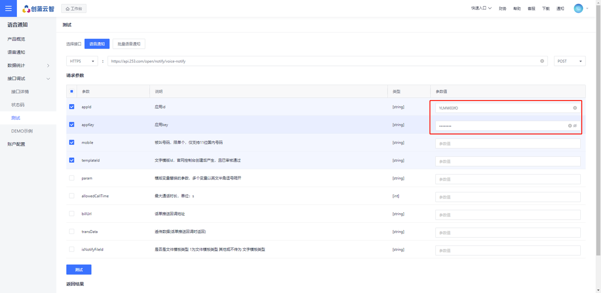
Task: Focus the isNotifyFileId 参数值 field
Action: pyautogui.click(x=508, y=251)
